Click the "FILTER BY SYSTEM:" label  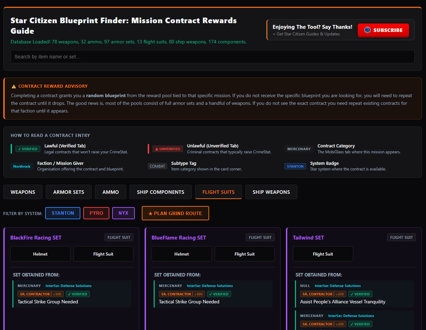click(x=23, y=214)
